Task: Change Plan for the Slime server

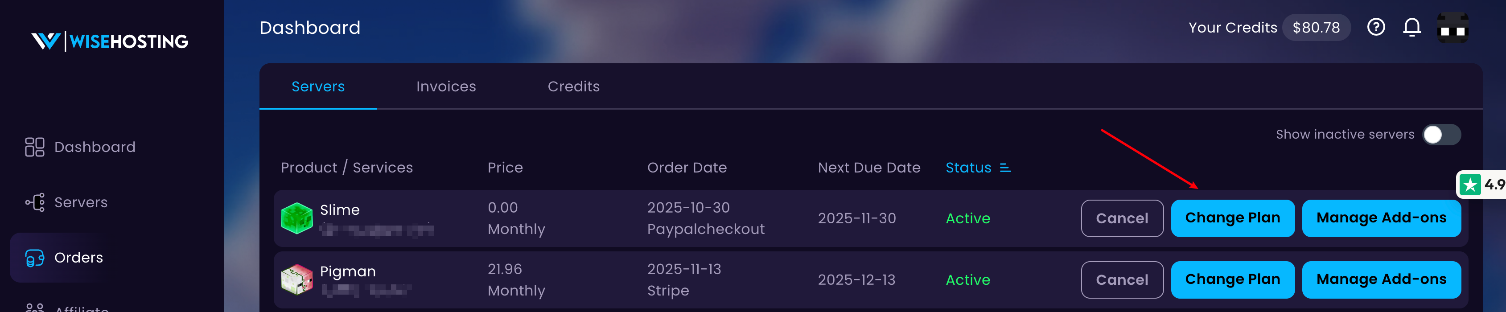Action: (1232, 218)
